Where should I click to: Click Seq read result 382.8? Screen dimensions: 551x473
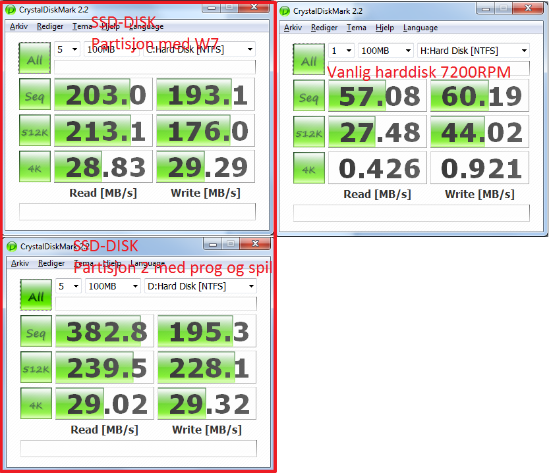pyautogui.click(x=105, y=331)
